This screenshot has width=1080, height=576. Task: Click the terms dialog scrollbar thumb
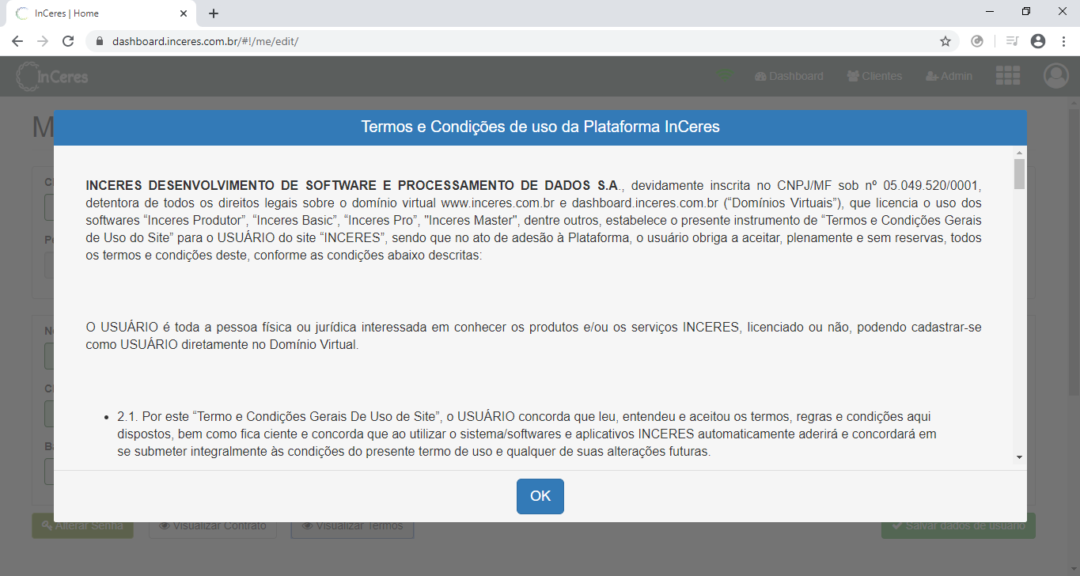pos(1019,174)
